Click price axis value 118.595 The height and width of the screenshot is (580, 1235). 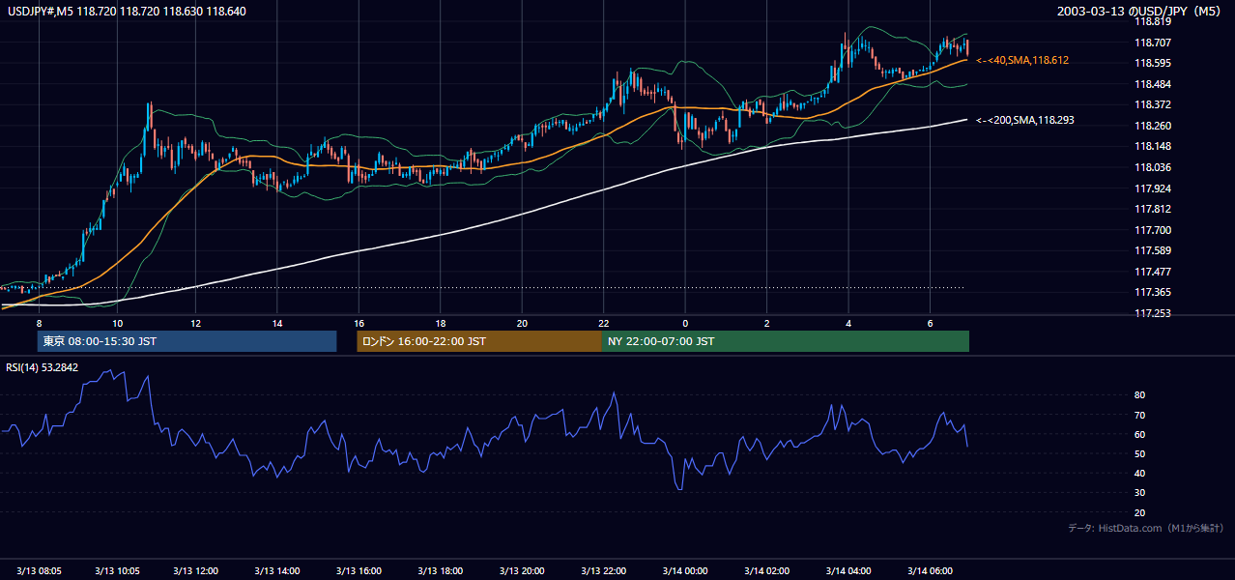pos(1151,63)
